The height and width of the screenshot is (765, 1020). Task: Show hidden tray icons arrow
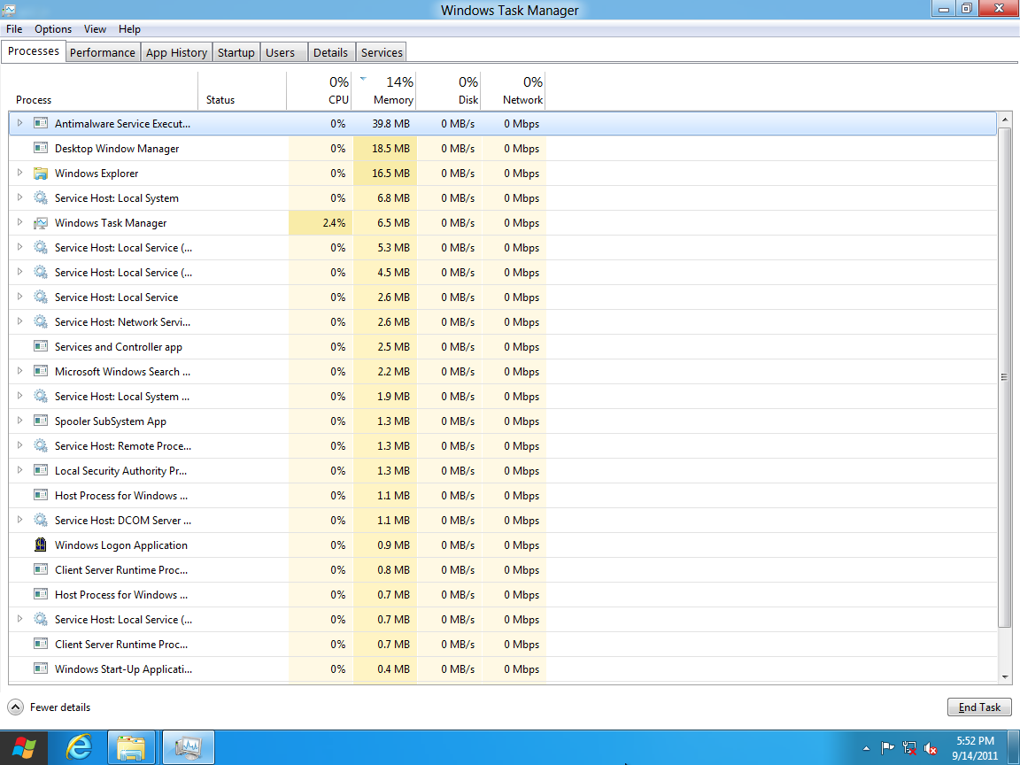pos(866,749)
